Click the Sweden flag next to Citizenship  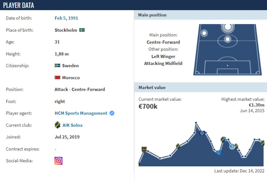pos(58,66)
